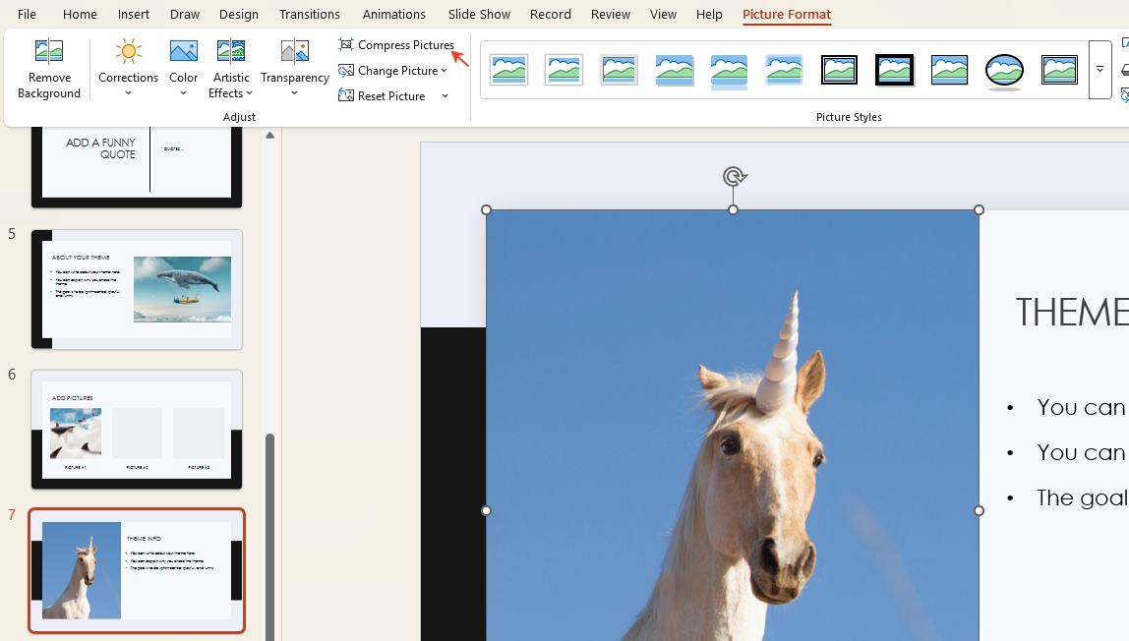Click the Reset Picture icon
The height and width of the screenshot is (641, 1129).
click(x=346, y=95)
